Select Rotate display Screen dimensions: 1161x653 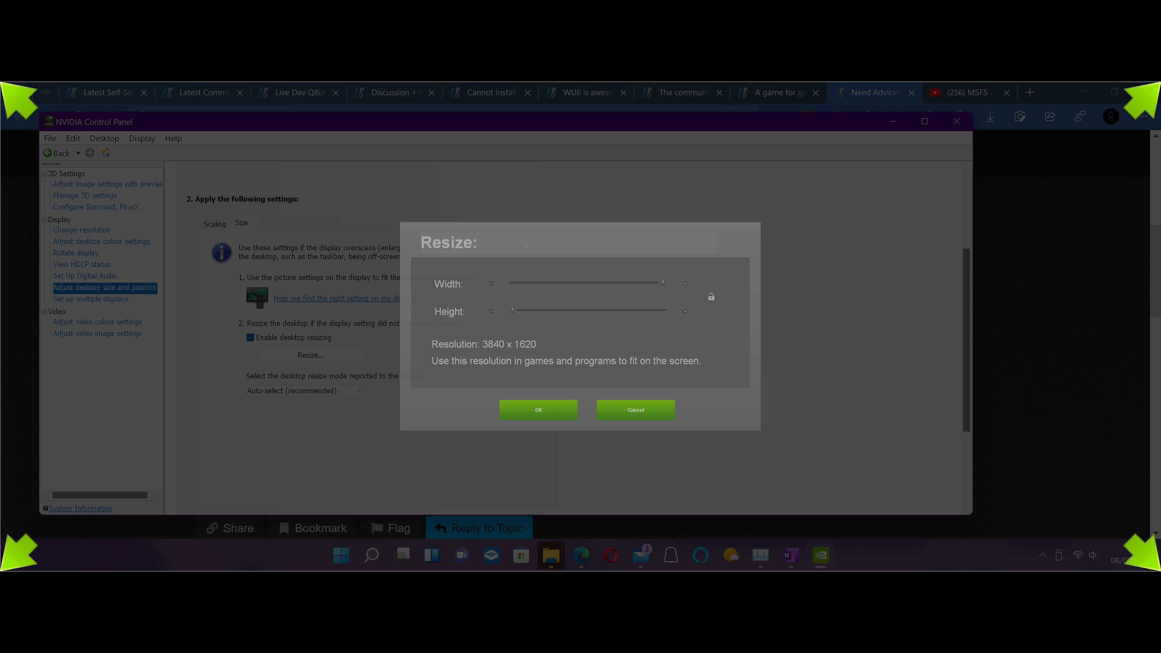(75, 253)
